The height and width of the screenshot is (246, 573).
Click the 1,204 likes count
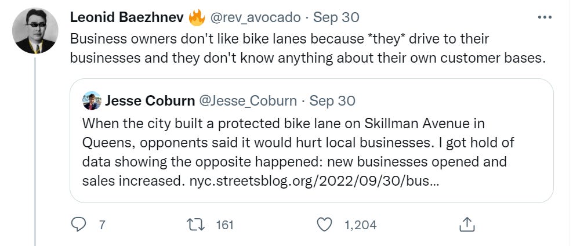pos(360,225)
